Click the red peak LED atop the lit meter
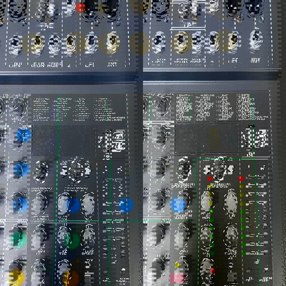Screen dimensions: 286x286 click(x=241, y=178)
